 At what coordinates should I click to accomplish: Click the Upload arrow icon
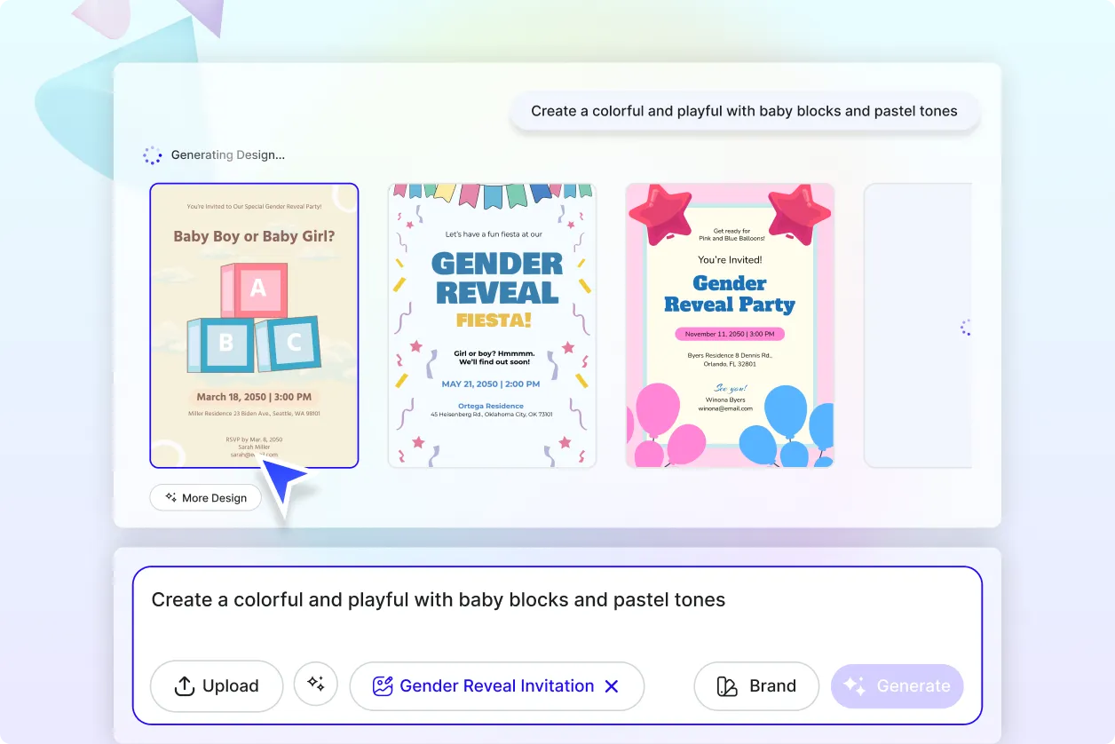pos(184,685)
